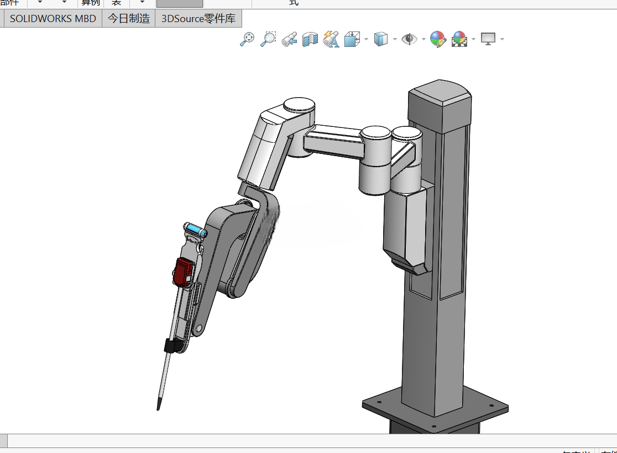The image size is (617, 453).
Task: Open the Dynamic Annotation Views icon
Action: coord(331,39)
